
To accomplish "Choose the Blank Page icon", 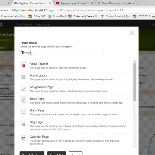I will (x=24, y=112).
